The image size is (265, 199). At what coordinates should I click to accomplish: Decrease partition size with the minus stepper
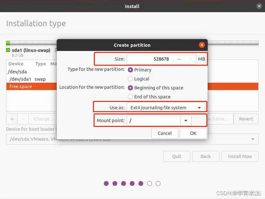point(179,59)
